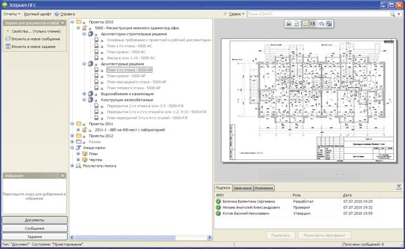This screenshot has height=249, width=405.
Task: Click document icon of Фасад в осях 1-10
Action: pos(97,58)
